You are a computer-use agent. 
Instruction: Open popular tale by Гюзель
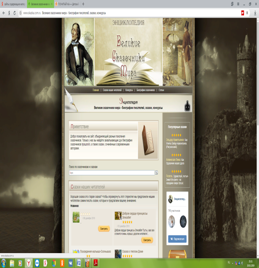177,179
